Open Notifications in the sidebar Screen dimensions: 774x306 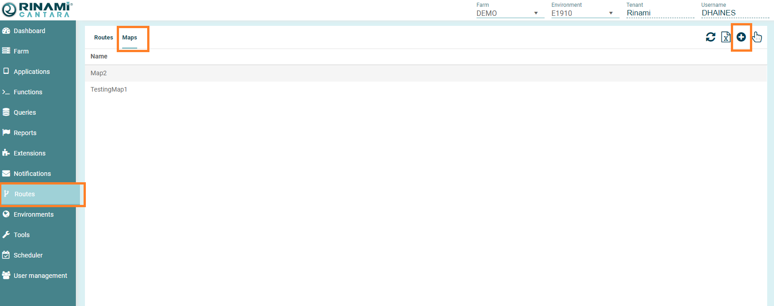(x=32, y=174)
